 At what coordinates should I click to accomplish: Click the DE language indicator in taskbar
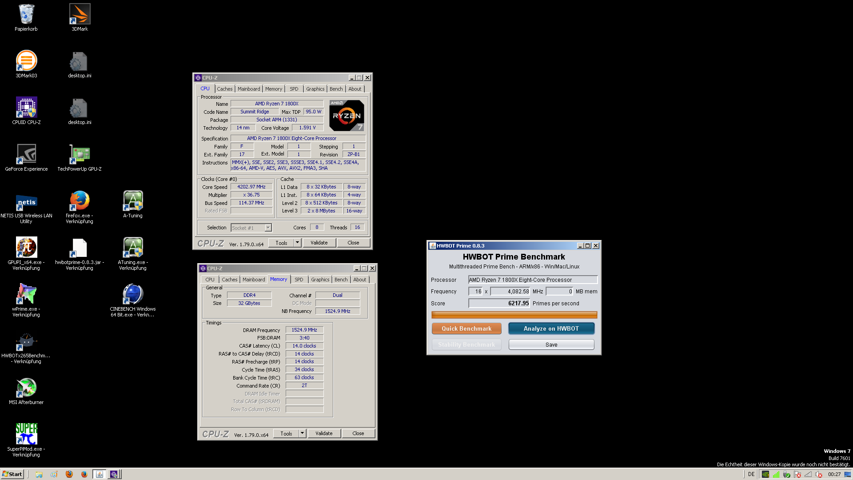(751, 474)
